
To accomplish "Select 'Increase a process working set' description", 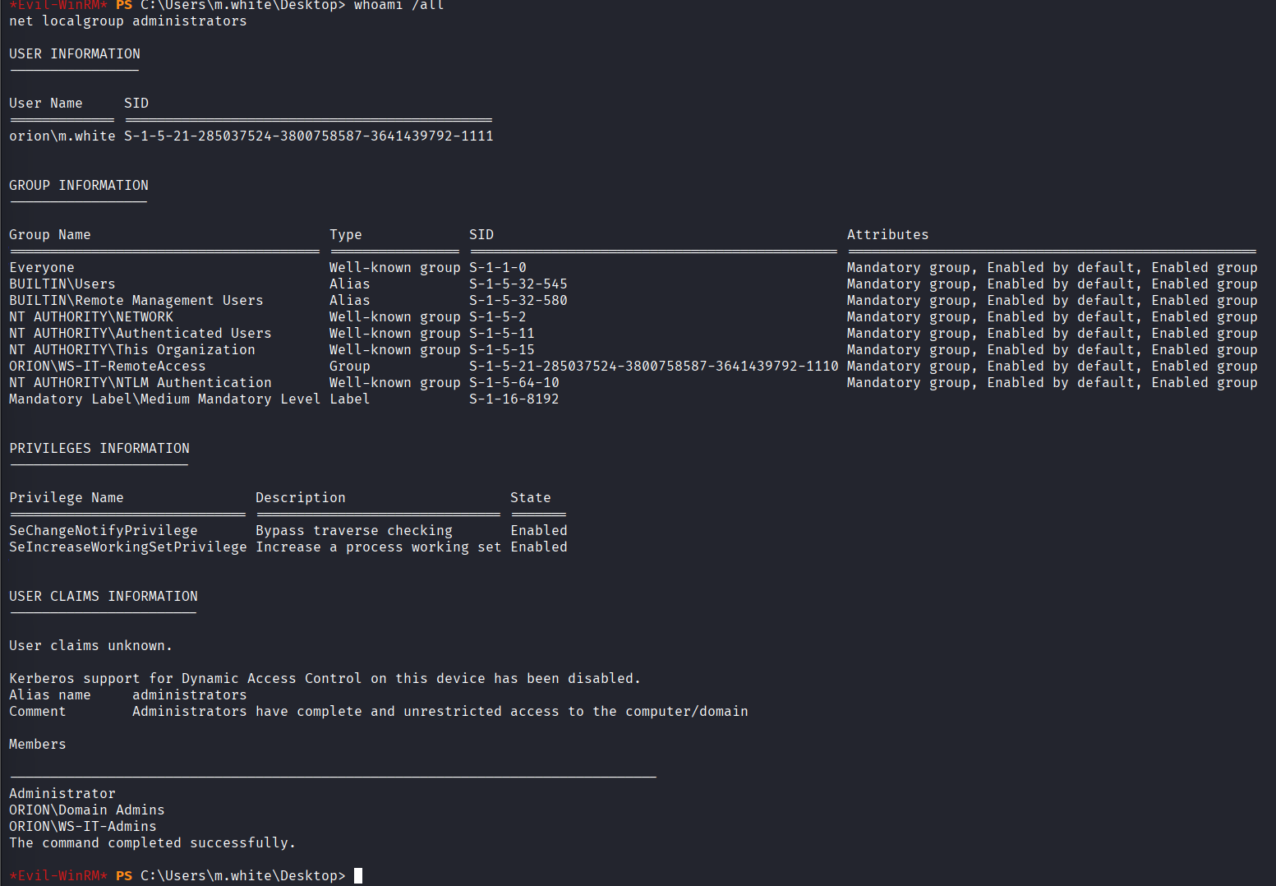I will [x=379, y=547].
